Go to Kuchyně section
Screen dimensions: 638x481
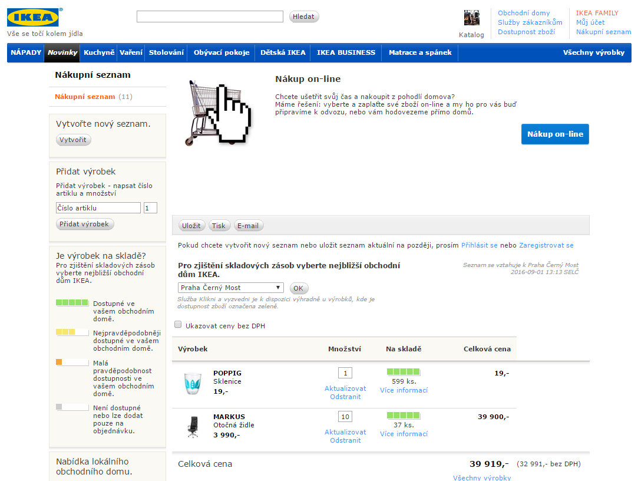[x=99, y=52]
